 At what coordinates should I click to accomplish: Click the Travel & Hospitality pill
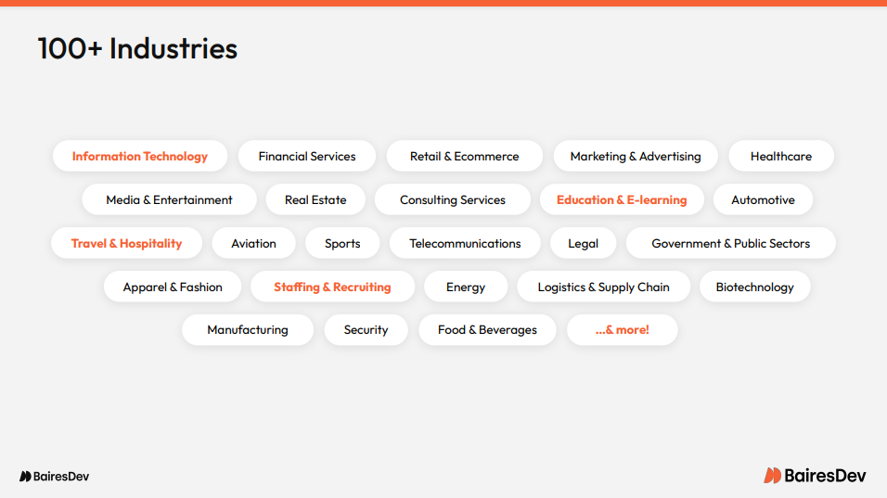(x=127, y=243)
